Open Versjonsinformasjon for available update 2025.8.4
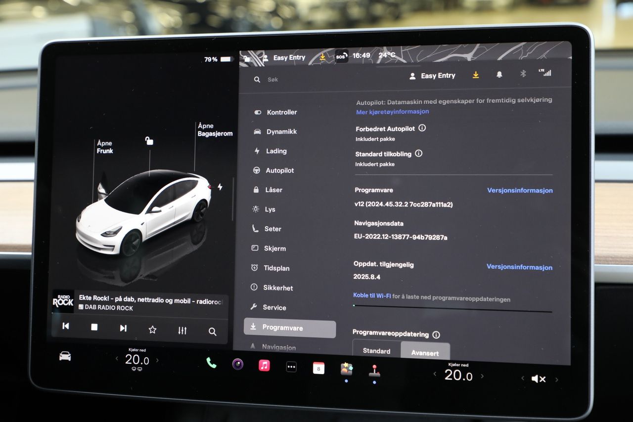 point(519,267)
